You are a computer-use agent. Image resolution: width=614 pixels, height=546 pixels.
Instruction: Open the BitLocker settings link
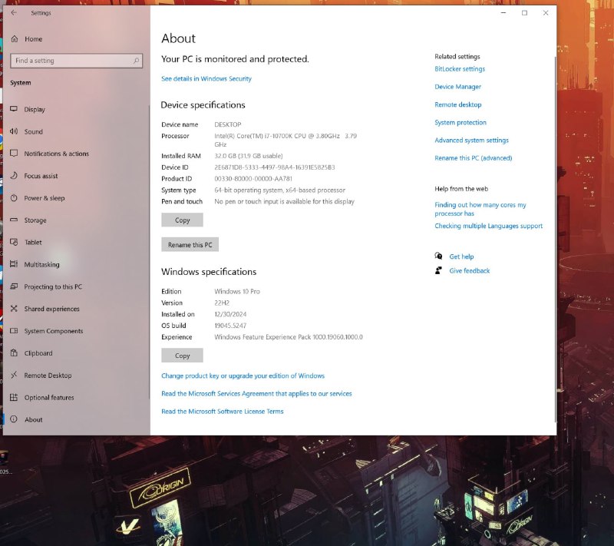[460, 69]
